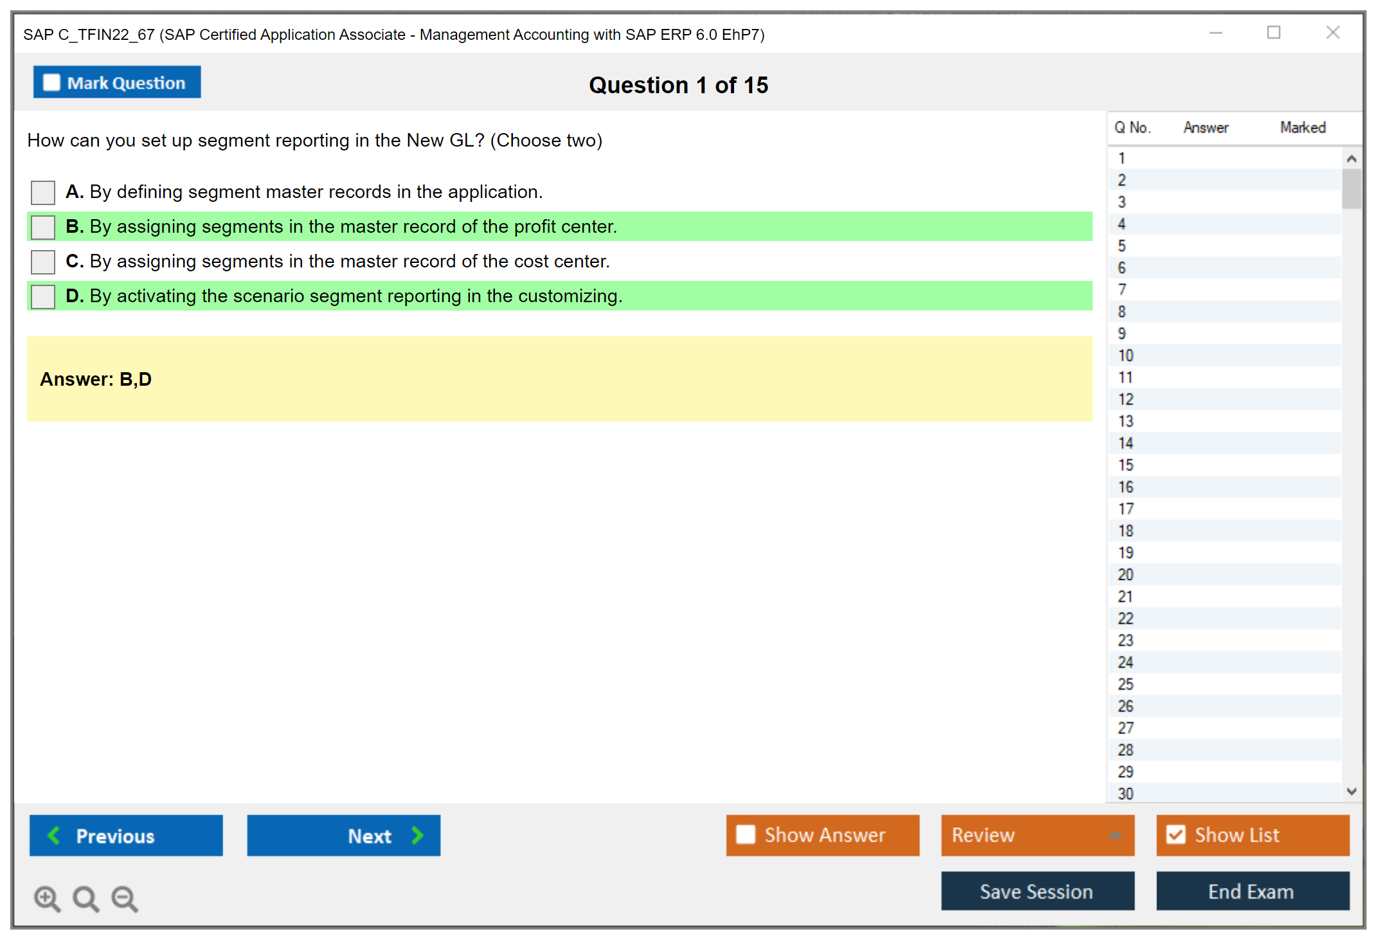Screen dimensions: 1382x945
Task: Toggle the Show Answer checkbox
Action: [746, 834]
